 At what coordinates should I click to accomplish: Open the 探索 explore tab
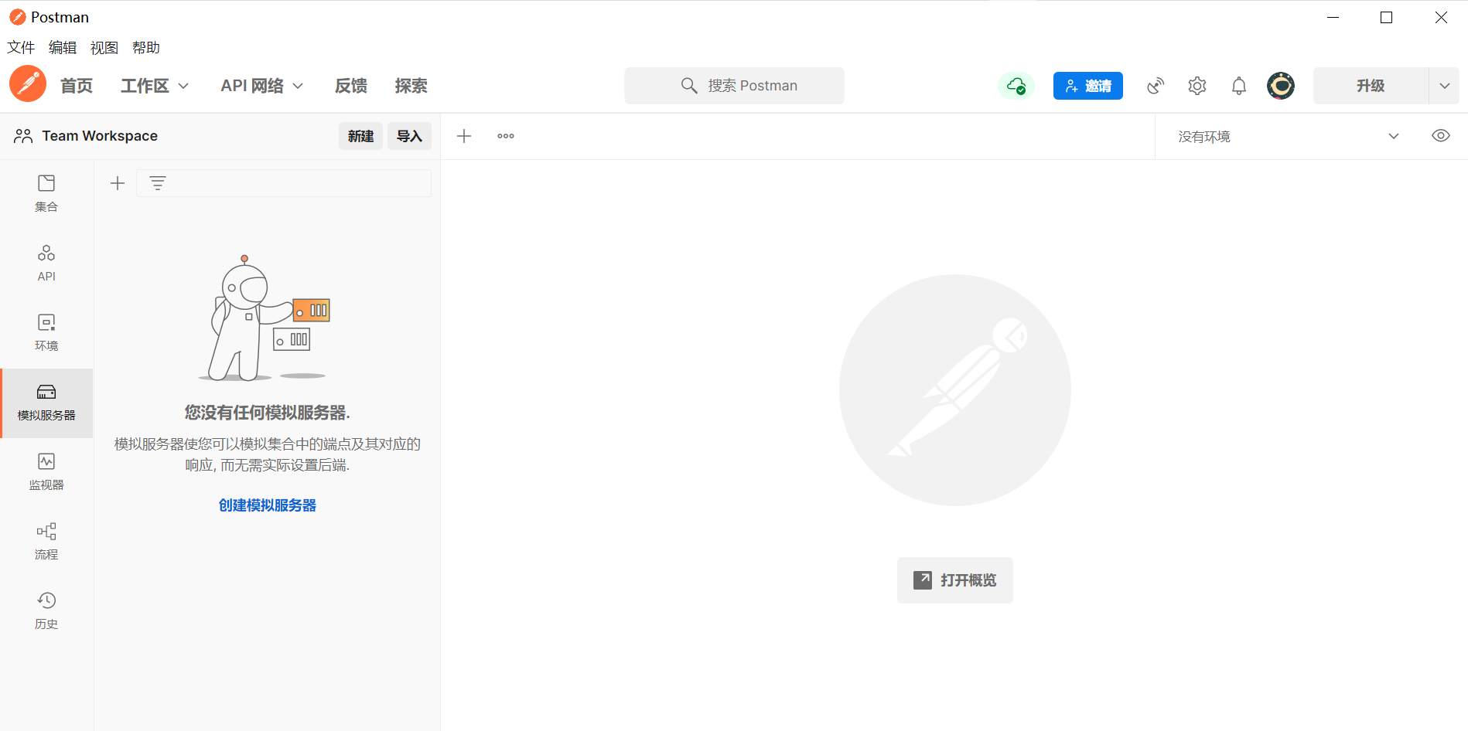pos(411,86)
